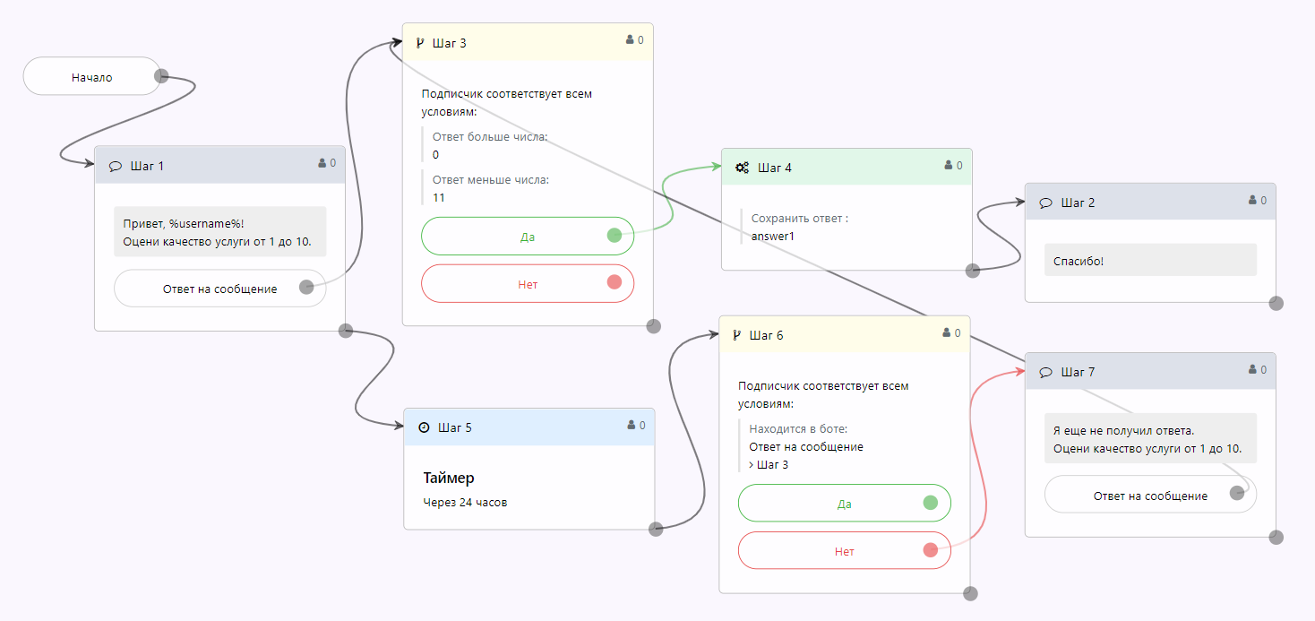Click the gears action icon of Шаг 4

pos(742,168)
